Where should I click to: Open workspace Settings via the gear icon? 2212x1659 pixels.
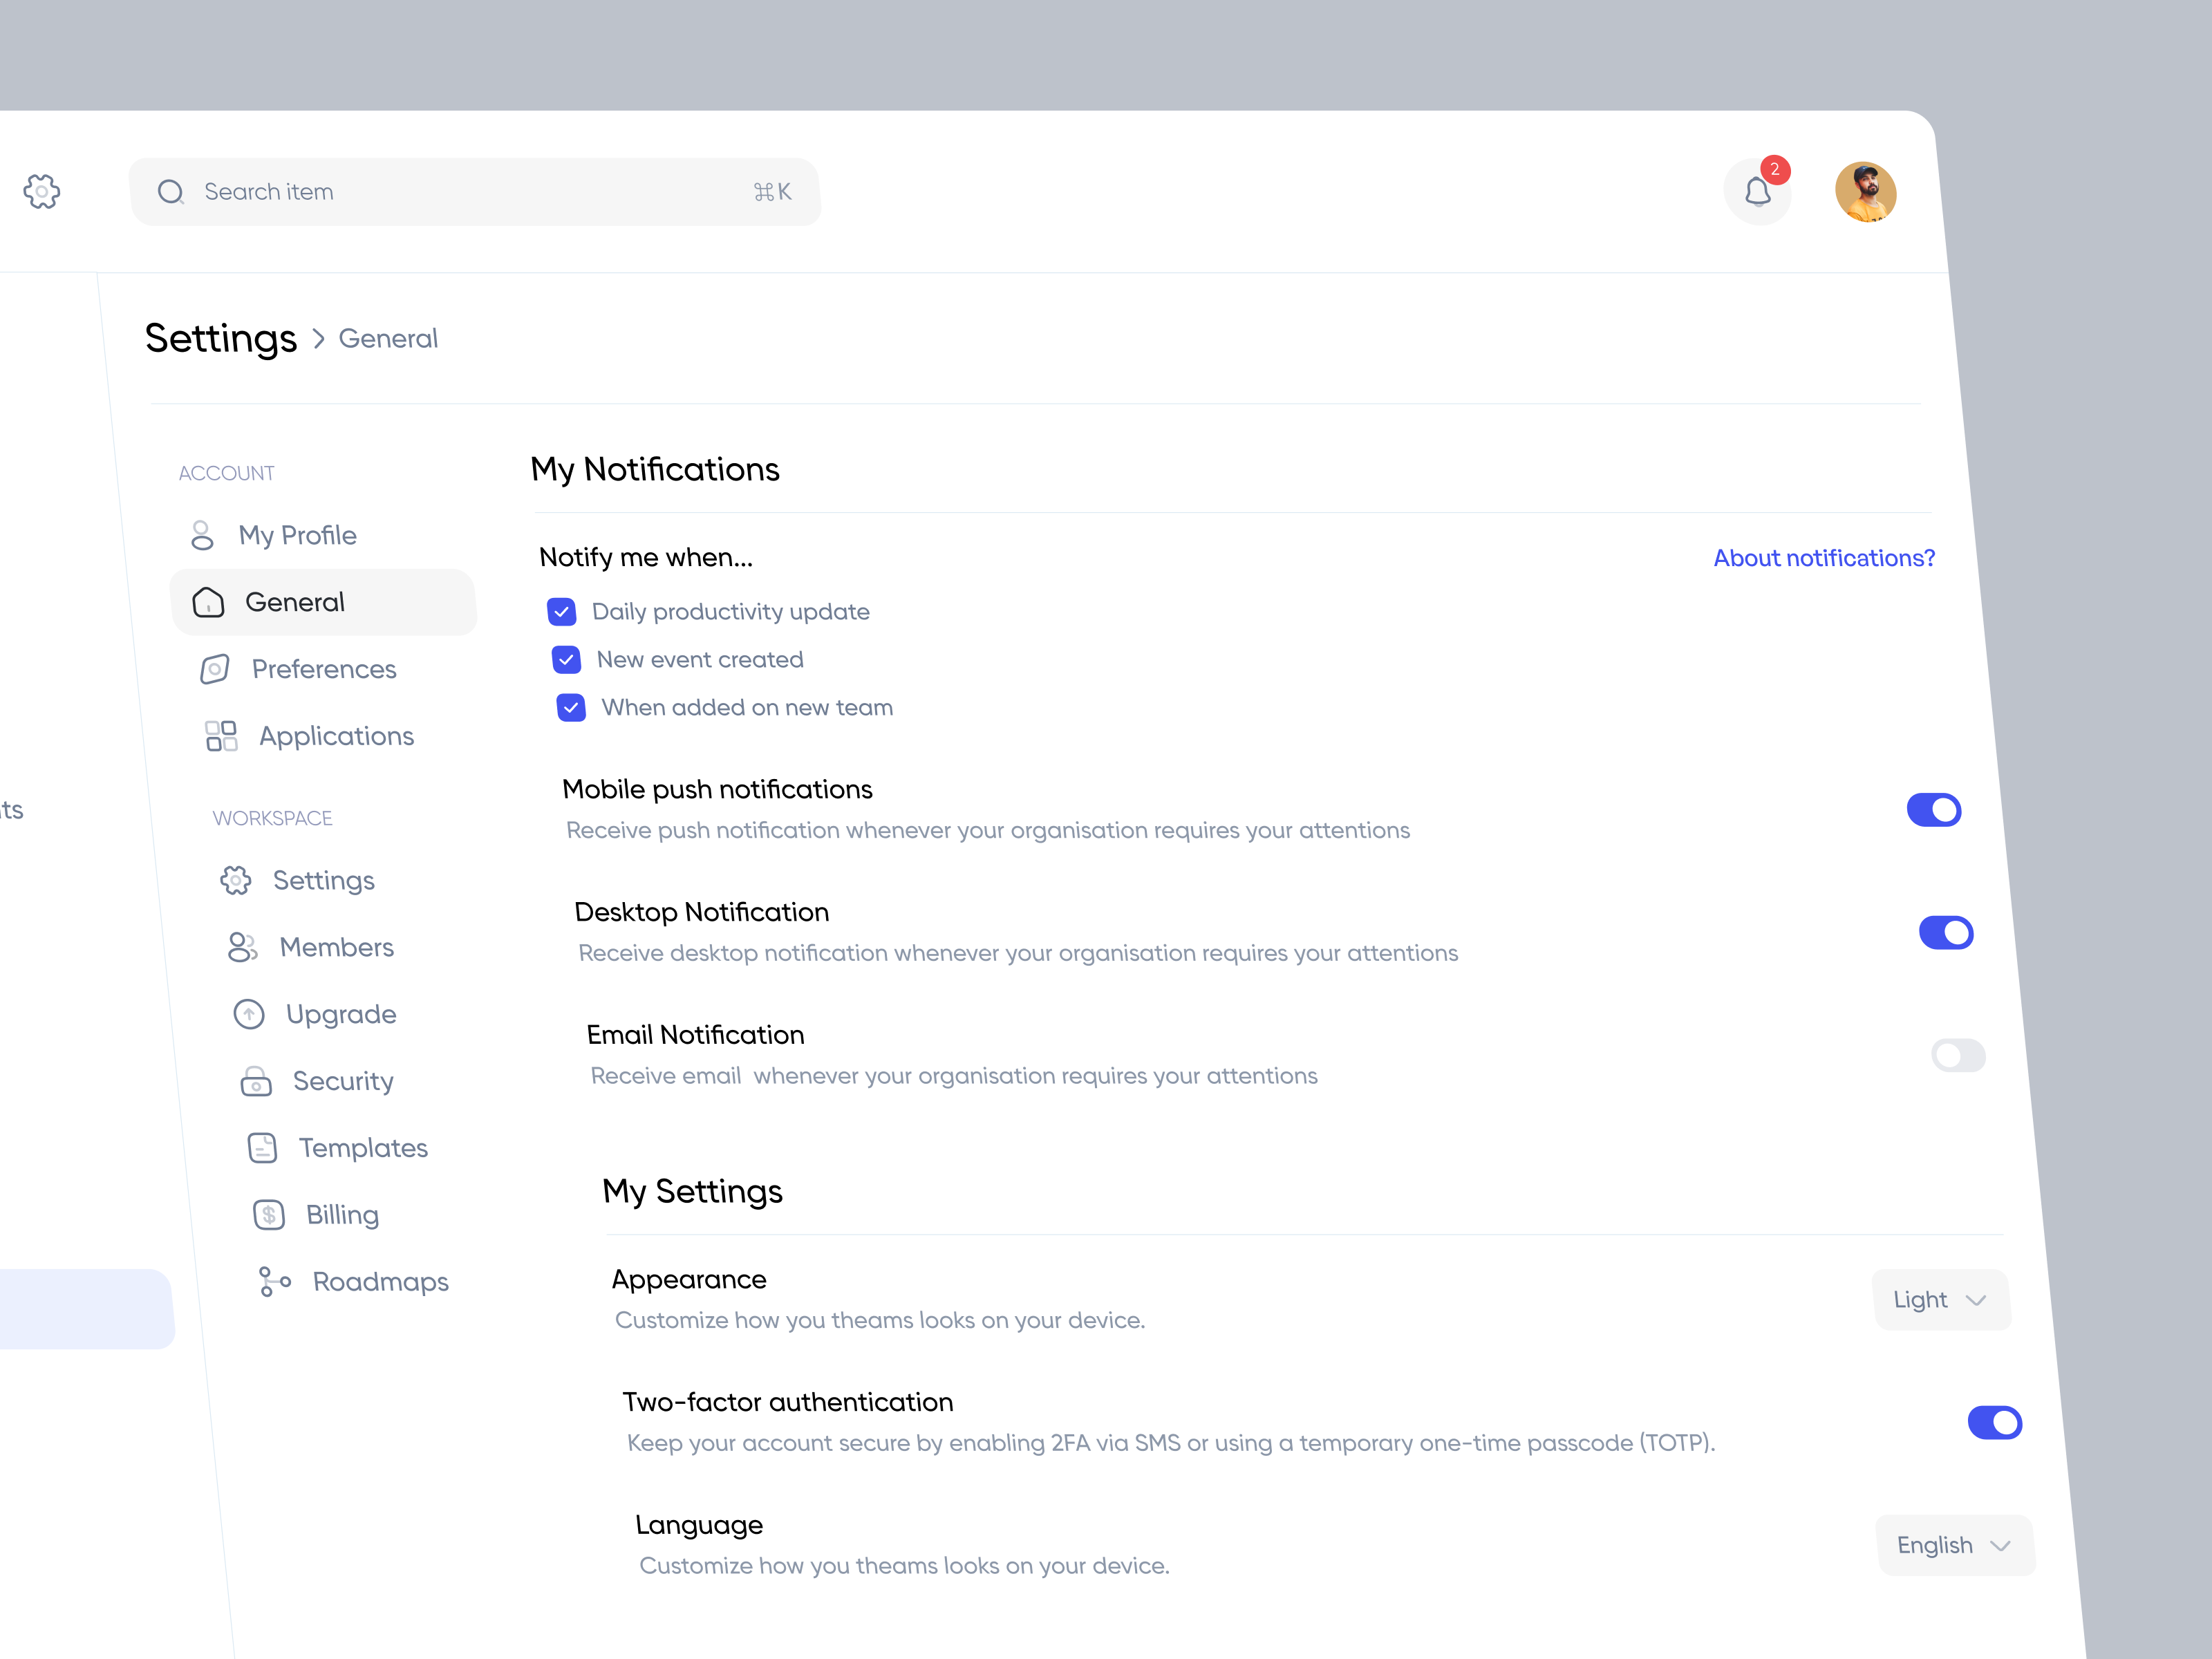click(x=236, y=880)
